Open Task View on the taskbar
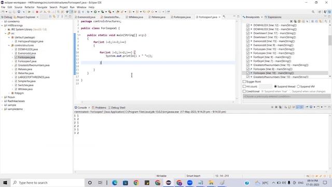The image size is (332, 187). pos(100,182)
